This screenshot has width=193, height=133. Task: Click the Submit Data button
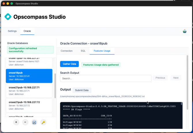pos(82,90)
